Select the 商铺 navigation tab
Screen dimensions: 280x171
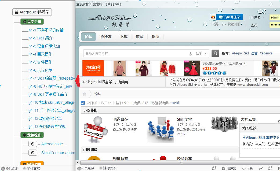click(140, 37)
